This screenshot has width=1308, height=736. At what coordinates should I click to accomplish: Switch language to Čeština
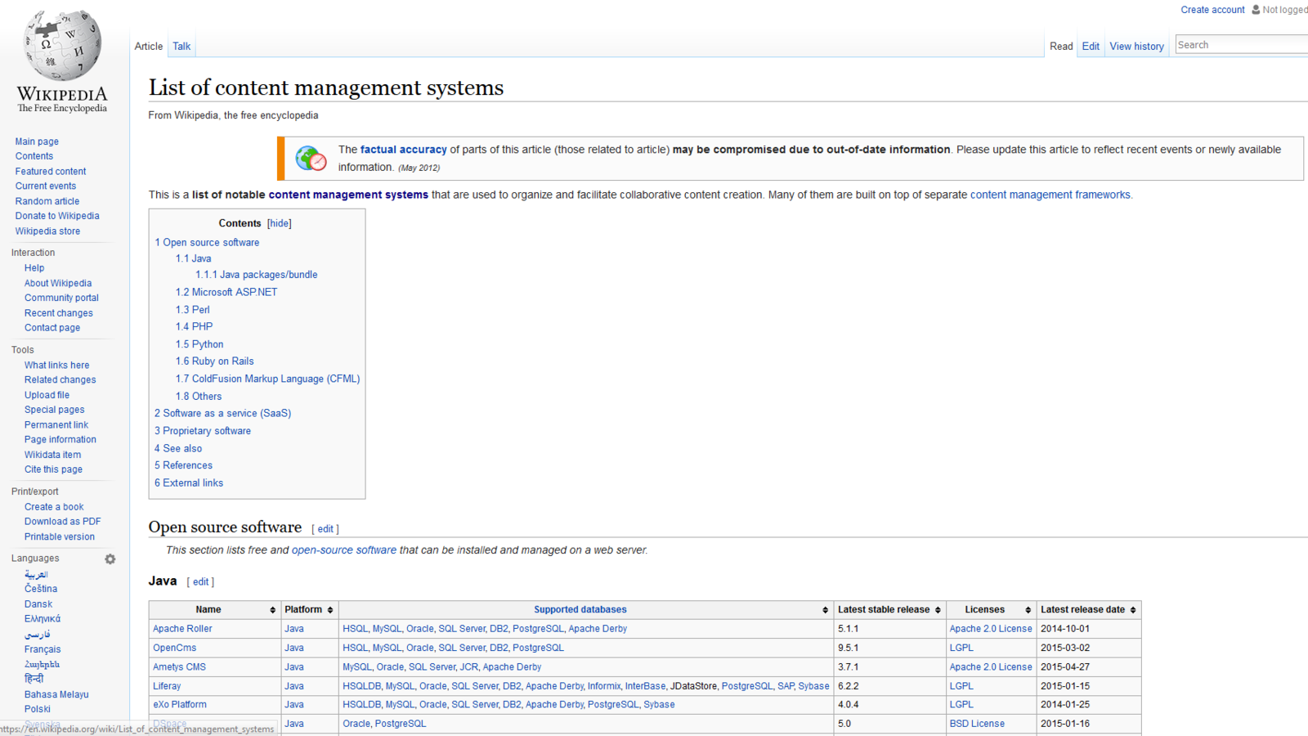[x=41, y=589]
